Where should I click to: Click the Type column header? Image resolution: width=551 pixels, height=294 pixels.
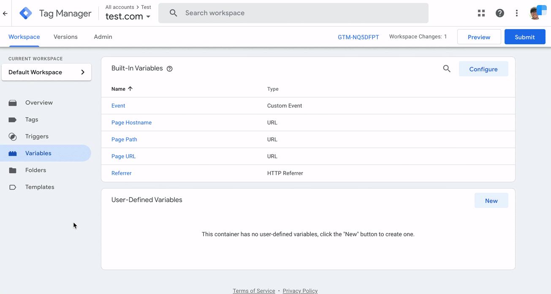point(273,89)
